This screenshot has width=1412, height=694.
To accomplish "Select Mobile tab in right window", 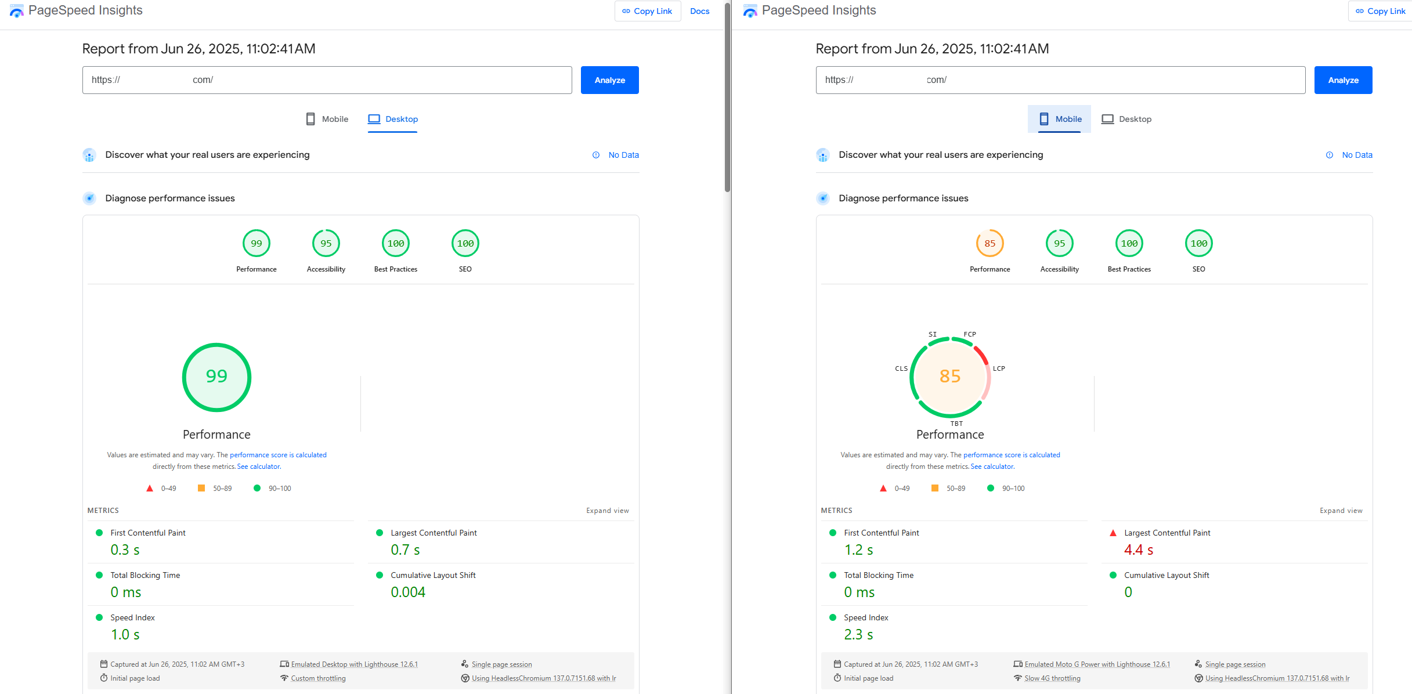I will click(x=1060, y=119).
